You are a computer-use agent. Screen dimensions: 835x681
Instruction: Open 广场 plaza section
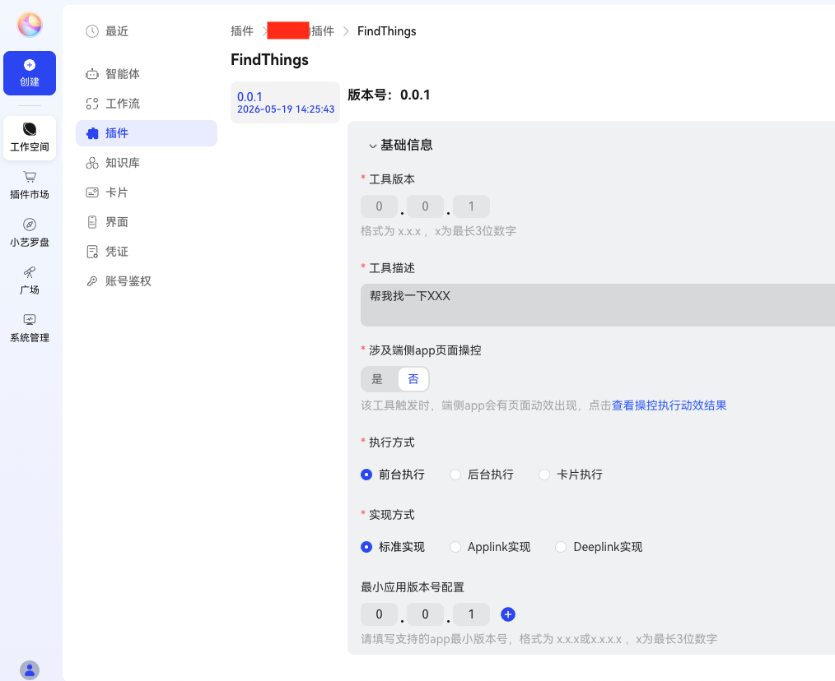[30, 281]
